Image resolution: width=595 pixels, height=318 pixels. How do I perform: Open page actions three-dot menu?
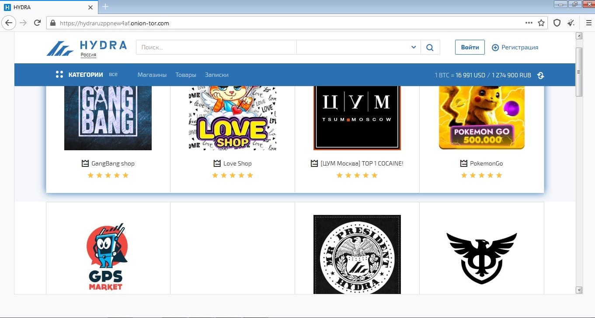[529, 23]
